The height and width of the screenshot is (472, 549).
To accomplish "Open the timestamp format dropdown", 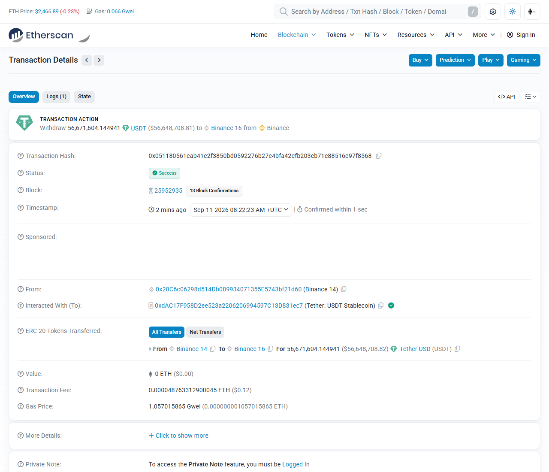I will [241, 210].
